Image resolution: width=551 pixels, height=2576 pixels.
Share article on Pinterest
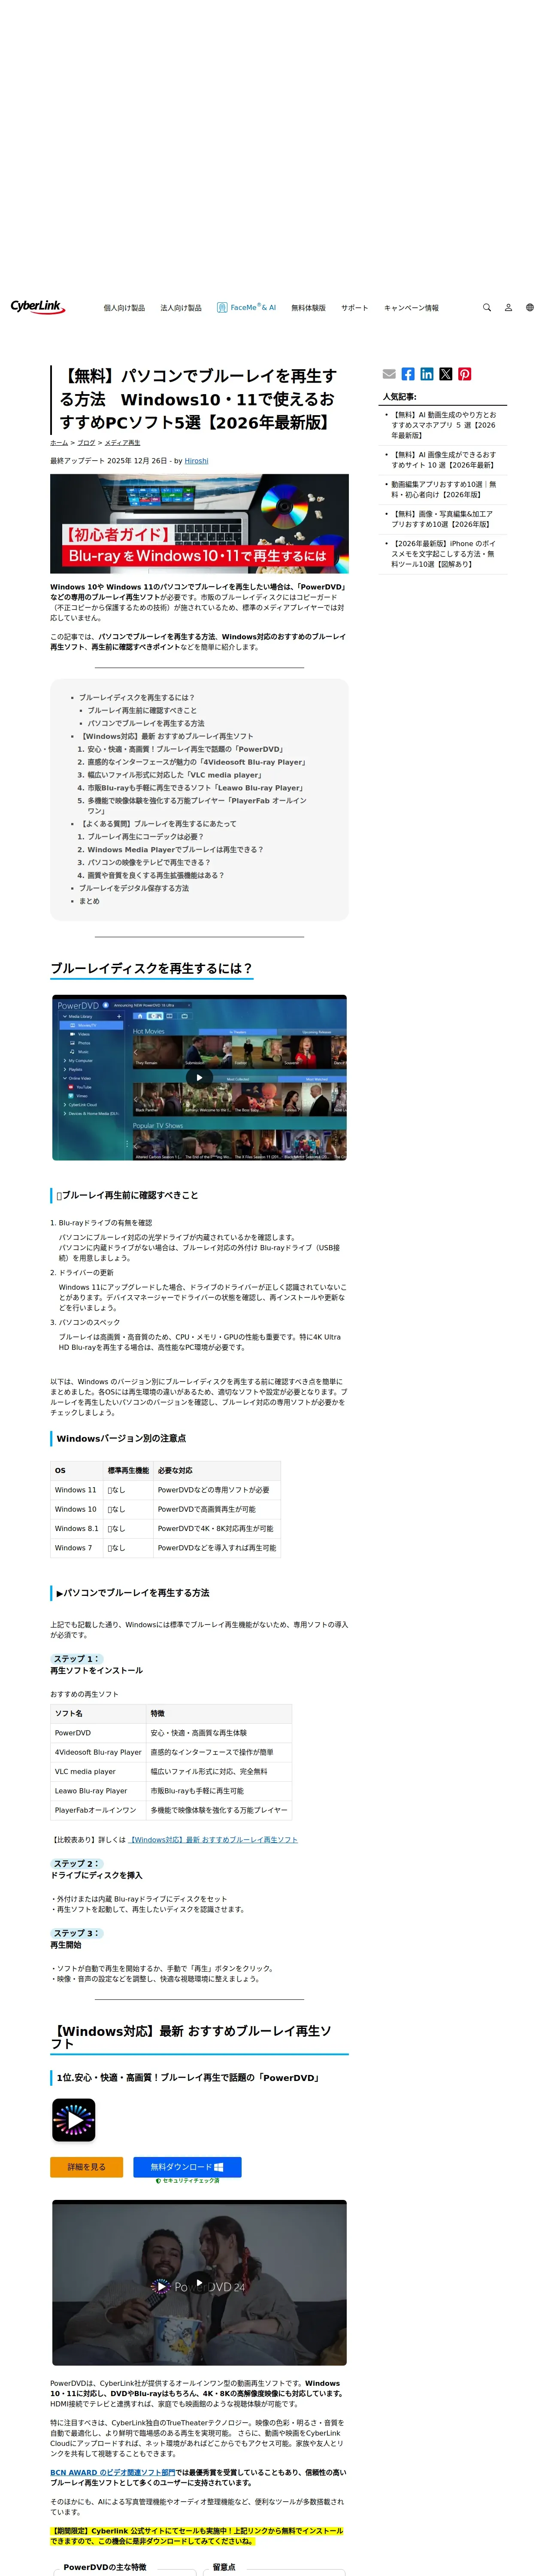(465, 374)
